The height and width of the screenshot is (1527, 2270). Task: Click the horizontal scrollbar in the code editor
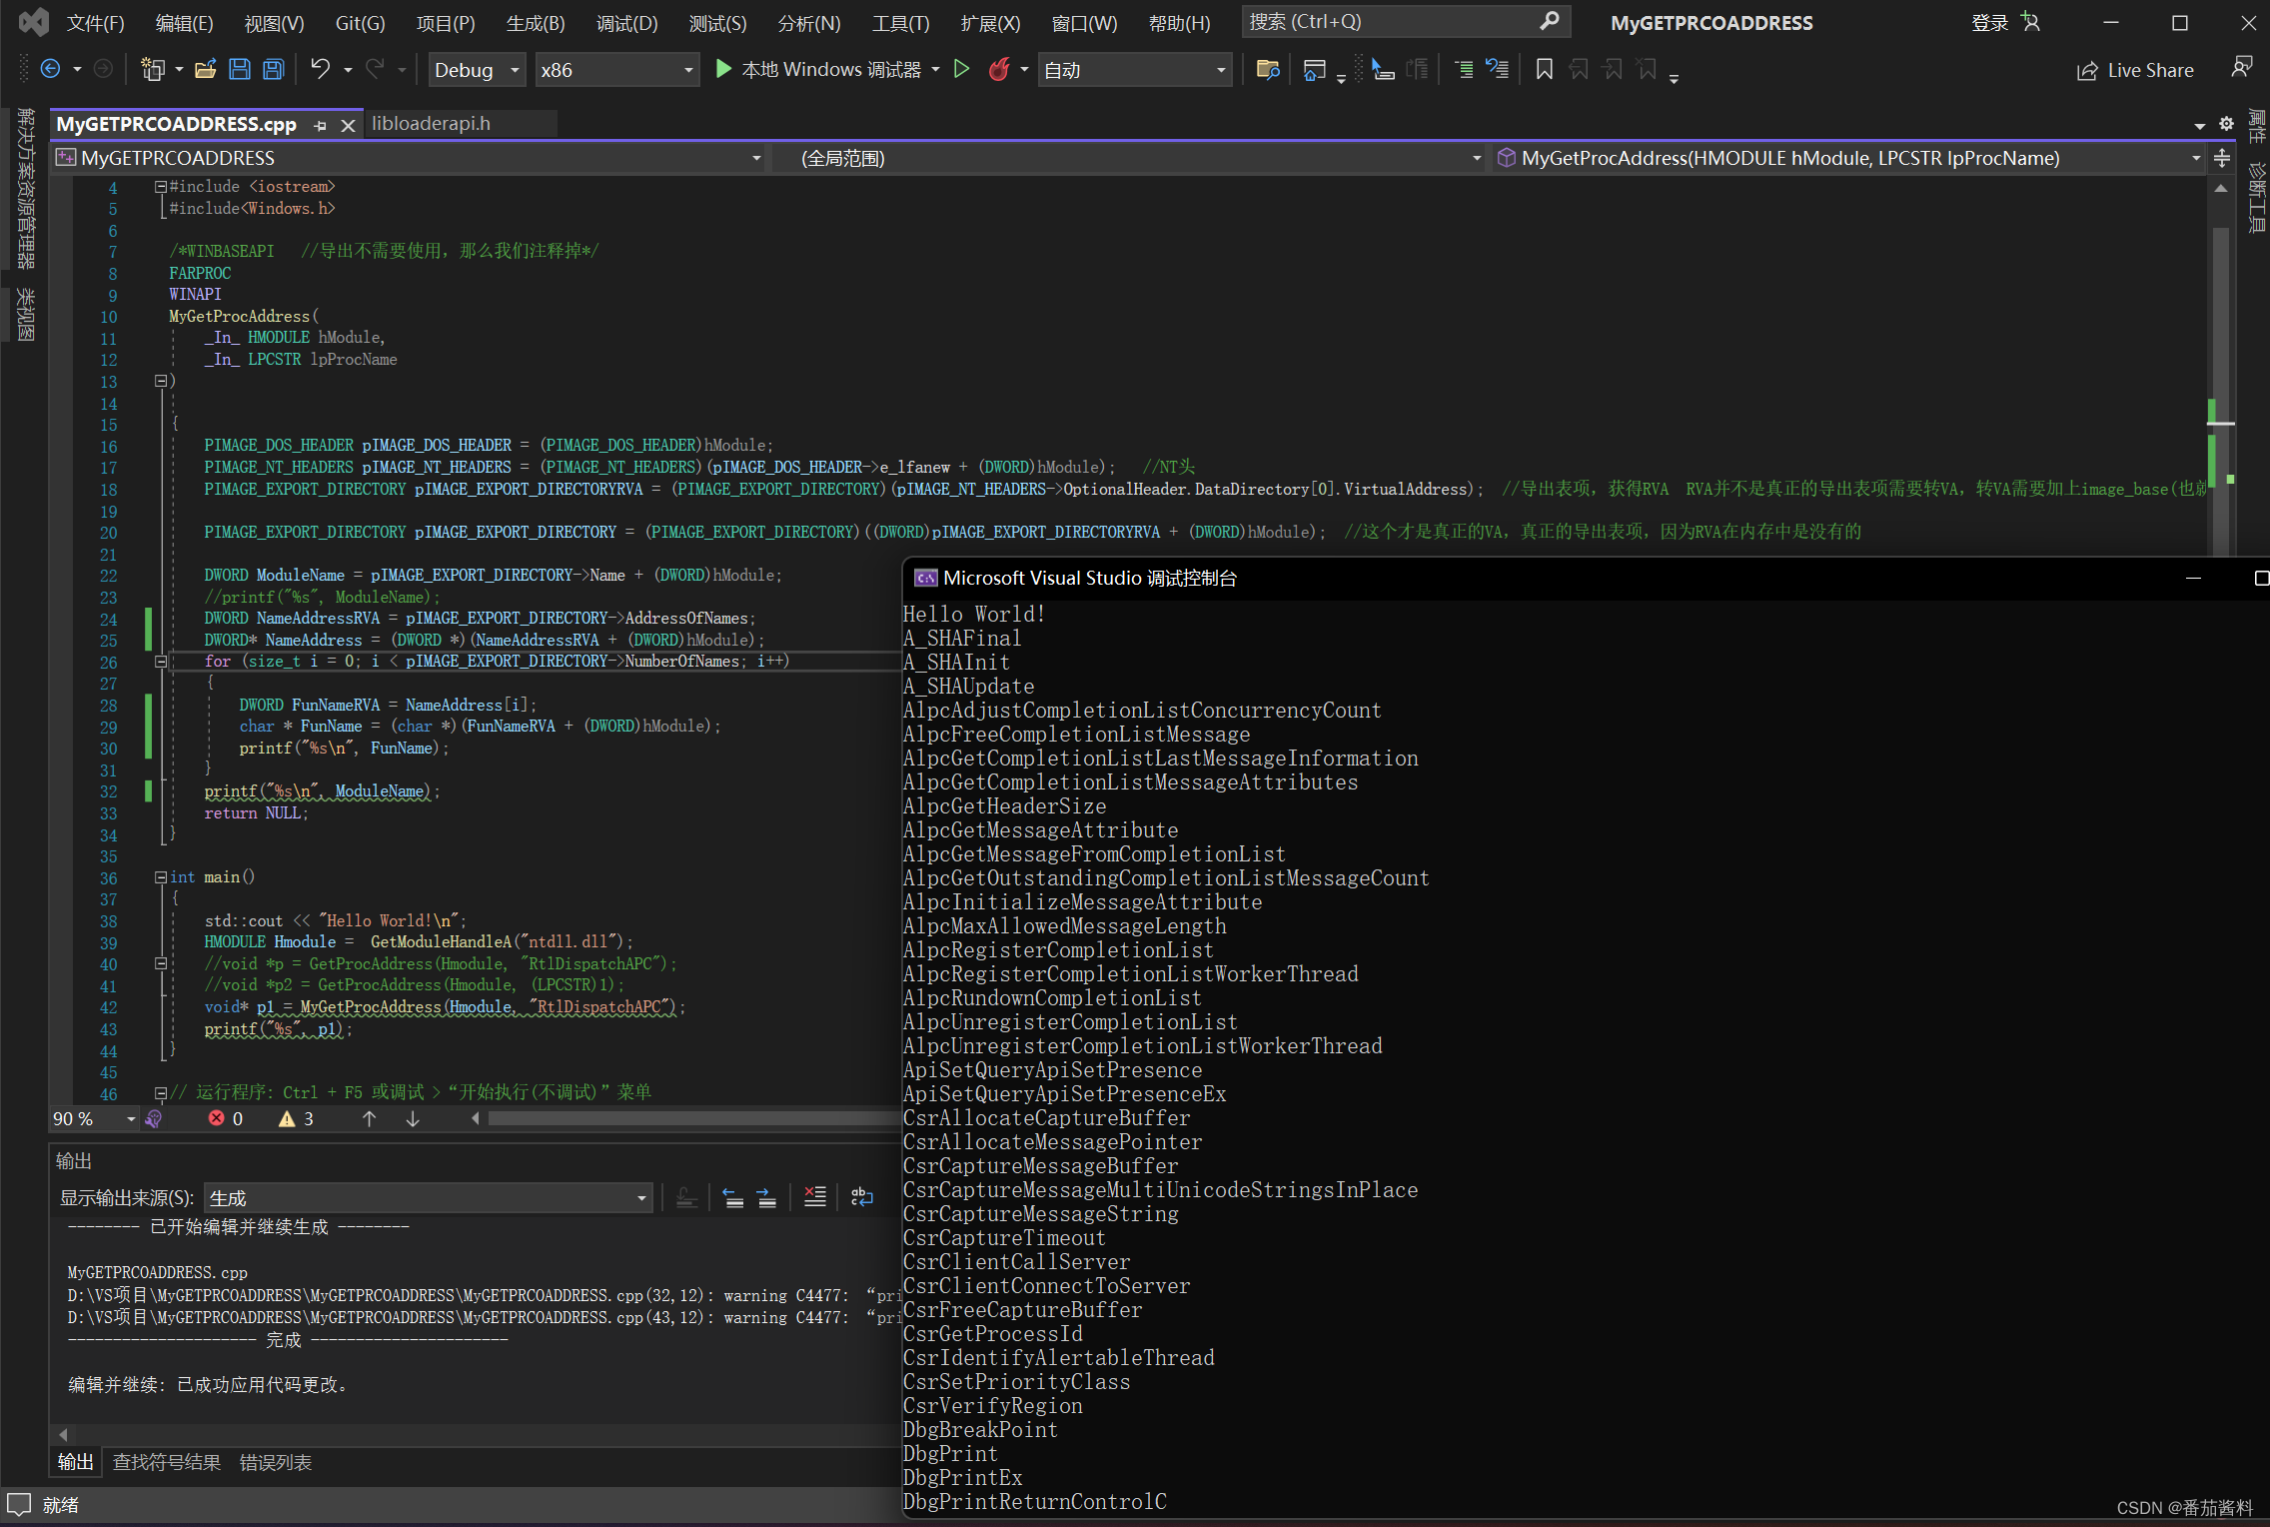tap(689, 1119)
